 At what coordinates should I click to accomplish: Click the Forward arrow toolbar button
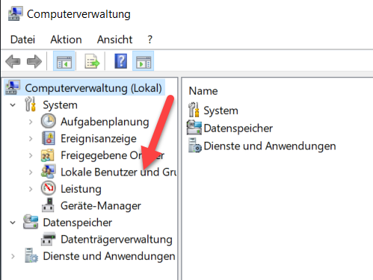(x=34, y=61)
